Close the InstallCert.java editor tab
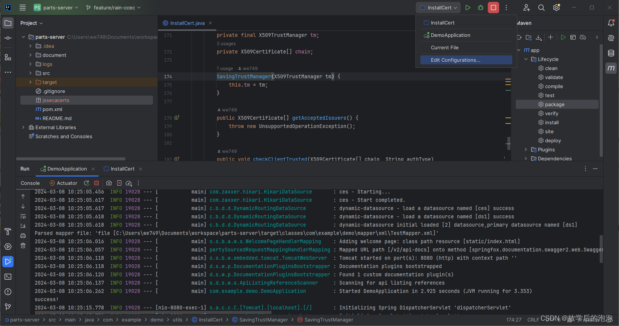The height and width of the screenshot is (326, 619). 210,23
